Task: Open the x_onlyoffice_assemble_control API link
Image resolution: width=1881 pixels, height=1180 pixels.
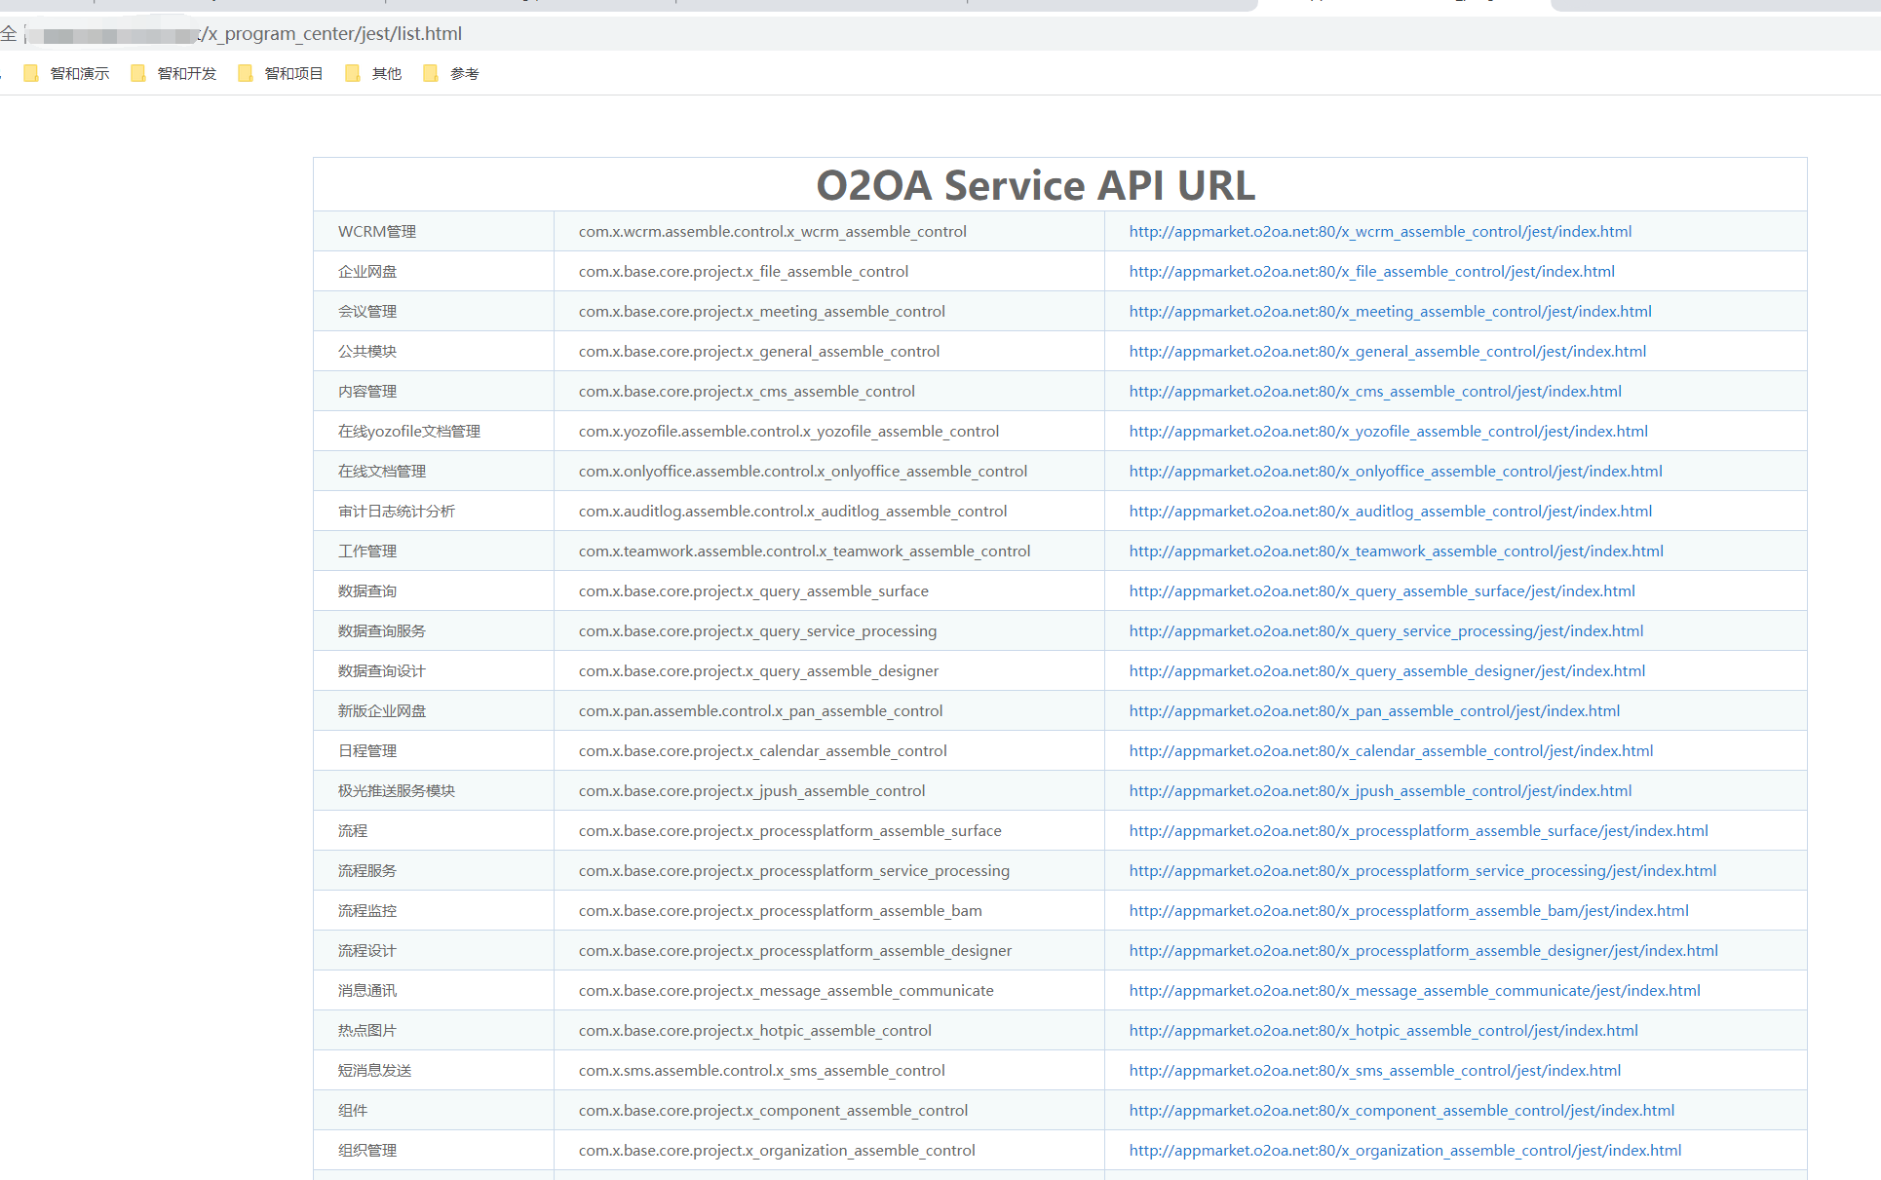Action: pos(1396,472)
